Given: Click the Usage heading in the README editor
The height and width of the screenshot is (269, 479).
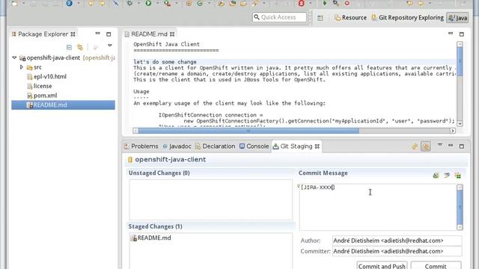Looking at the screenshot, I should 141,91.
